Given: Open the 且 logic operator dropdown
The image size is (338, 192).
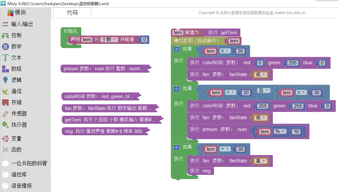Looking at the screenshot, I should tap(263, 90).
